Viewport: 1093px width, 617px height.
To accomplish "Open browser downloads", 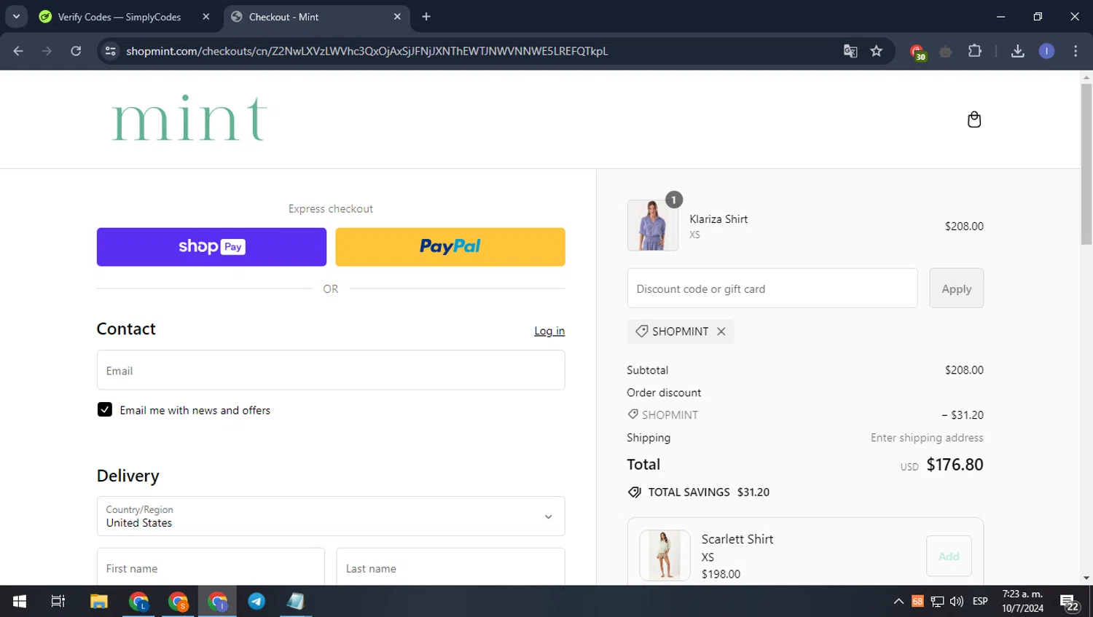I will (x=1018, y=51).
